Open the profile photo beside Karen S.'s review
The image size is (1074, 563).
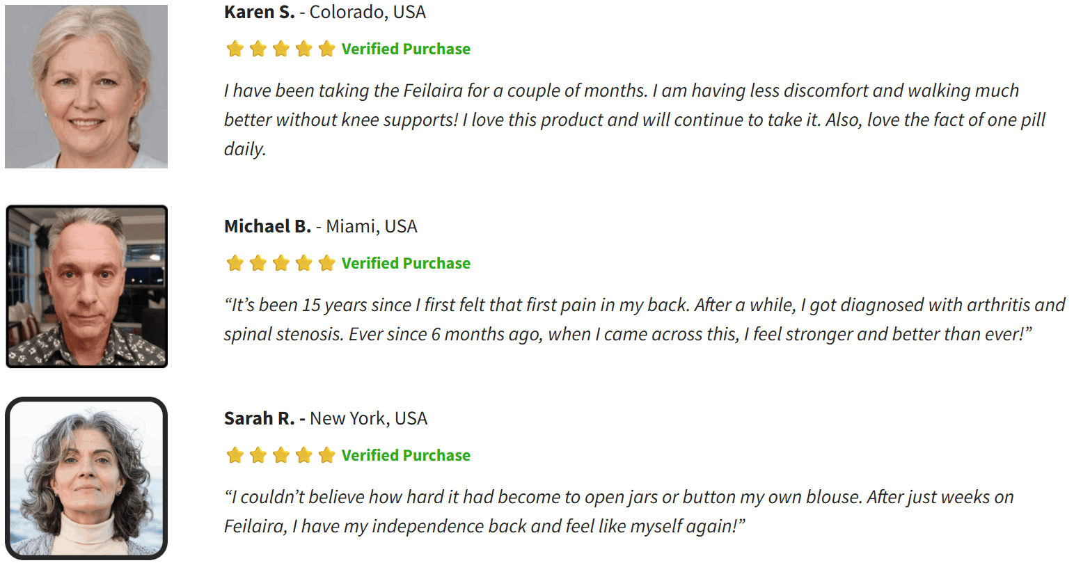[86, 86]
